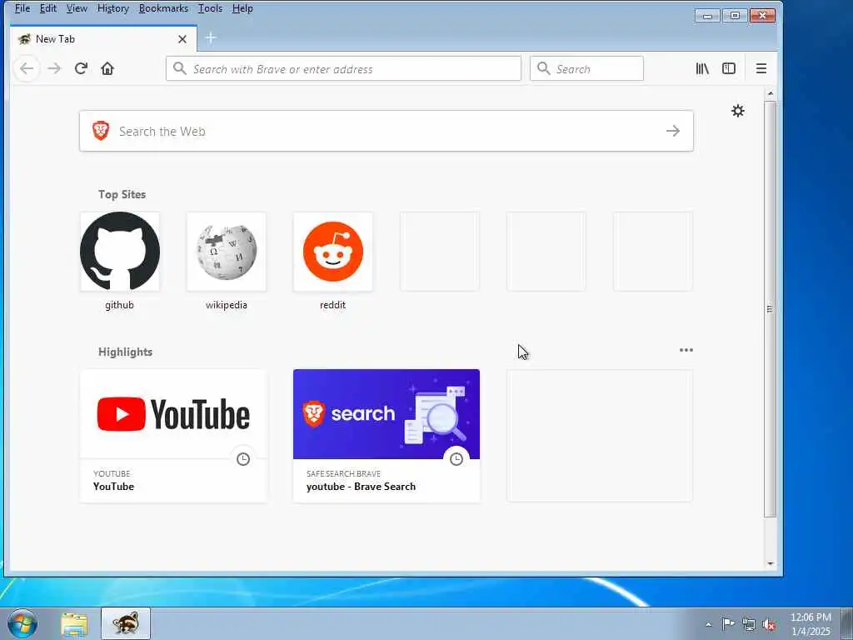This screenshot has height=640, width=853.
Task: Click the Highlights section heading
Action: pos(125,352)
